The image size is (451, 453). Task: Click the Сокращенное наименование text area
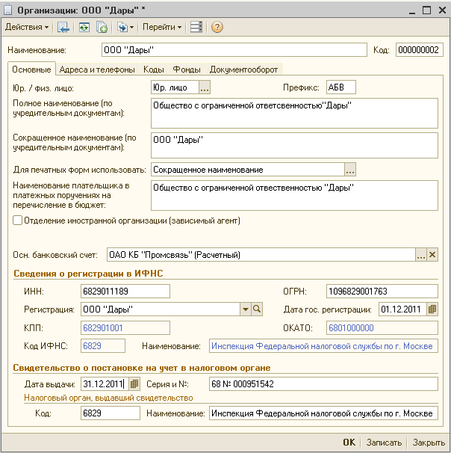point(294,145)
